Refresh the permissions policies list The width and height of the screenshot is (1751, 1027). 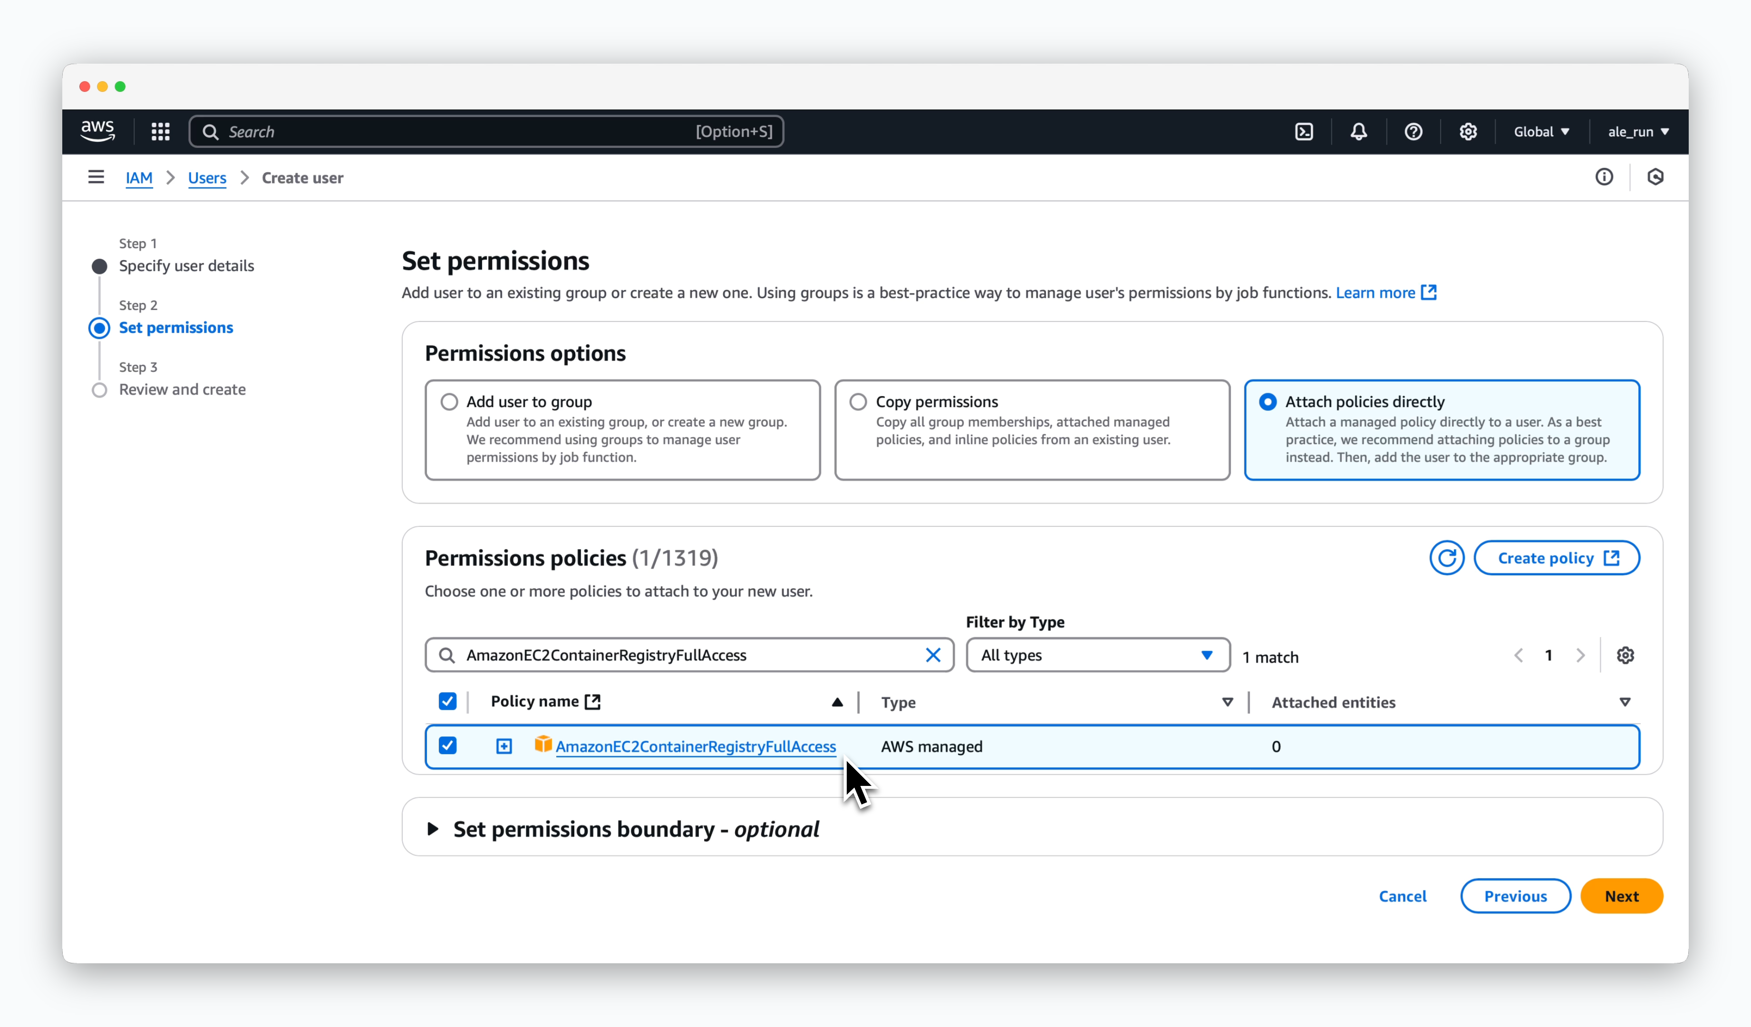point(1447,558)
